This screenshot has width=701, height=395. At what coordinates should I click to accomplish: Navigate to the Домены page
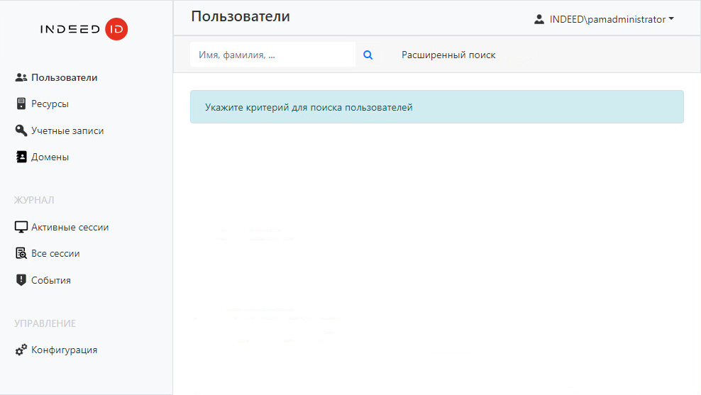point(50,157)
